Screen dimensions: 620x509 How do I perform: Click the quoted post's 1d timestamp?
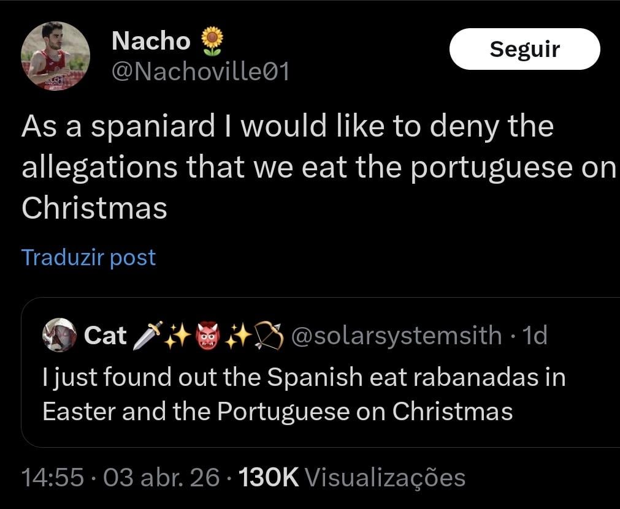(532, 336)
